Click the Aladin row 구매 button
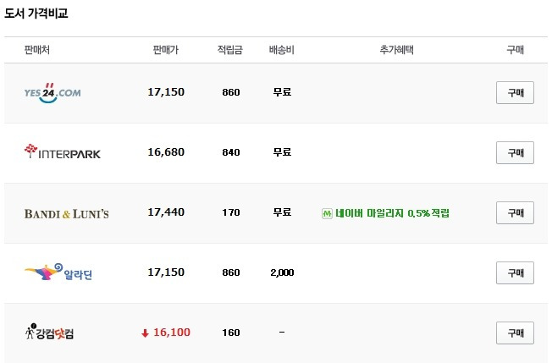 tap(515, 273)
